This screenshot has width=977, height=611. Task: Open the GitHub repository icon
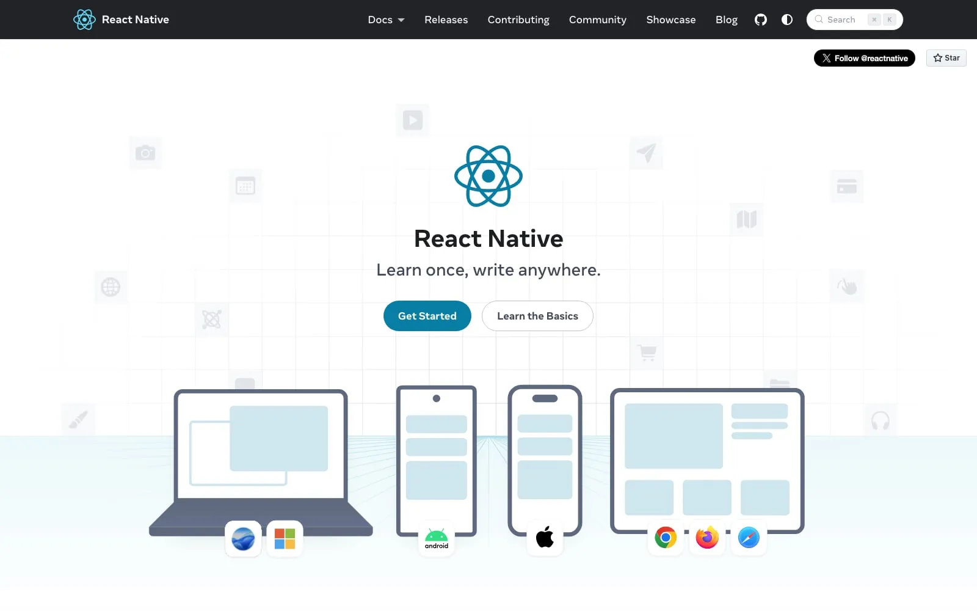pos(760,20)
